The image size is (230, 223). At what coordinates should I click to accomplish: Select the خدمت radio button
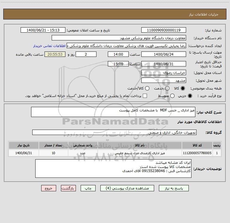(167, 88)
